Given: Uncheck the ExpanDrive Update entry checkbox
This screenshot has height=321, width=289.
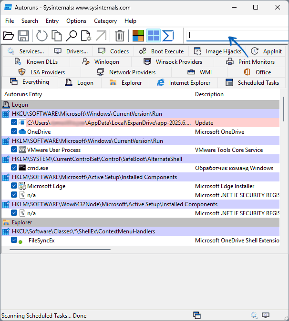Looking at the screenshot, I should pos(14,122).
